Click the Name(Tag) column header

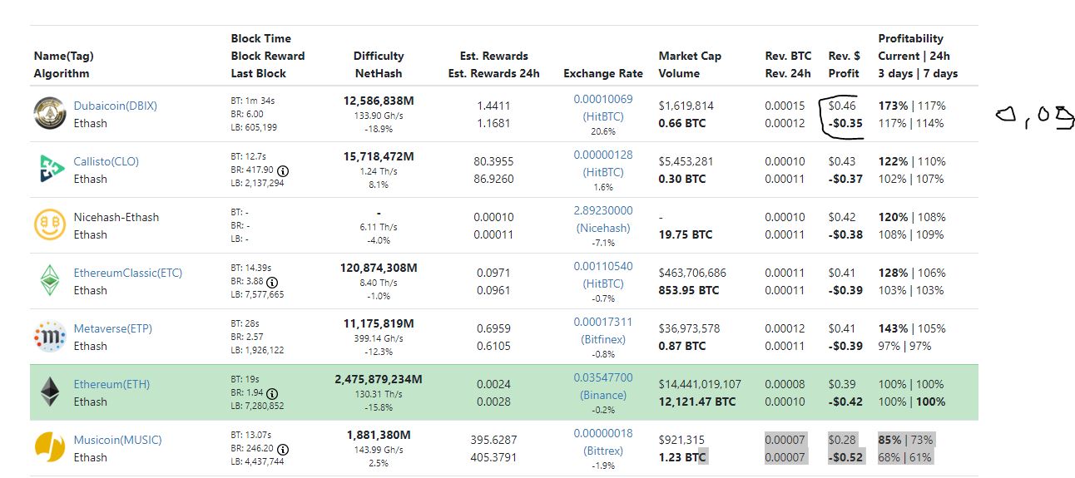(64, 56)
